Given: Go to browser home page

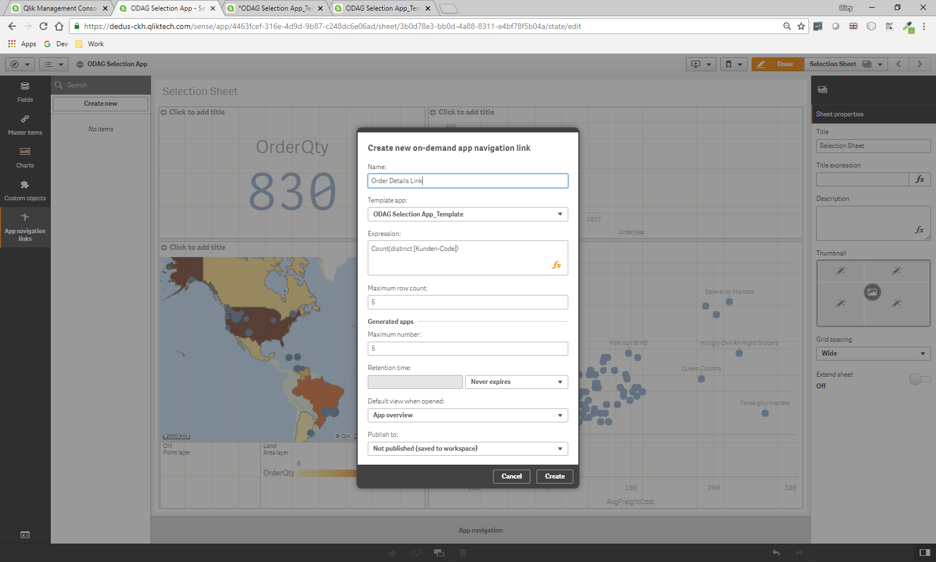Looking at the screenshot, I should point(59,26).
